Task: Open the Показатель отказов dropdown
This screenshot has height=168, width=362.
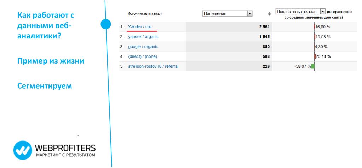Action: coord(300,12)
